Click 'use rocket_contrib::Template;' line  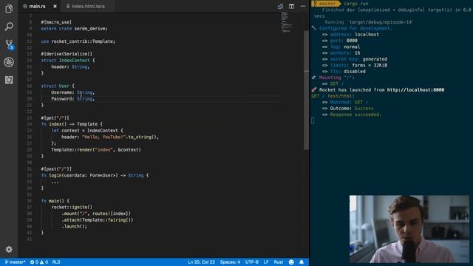click(x=78, y=41)
